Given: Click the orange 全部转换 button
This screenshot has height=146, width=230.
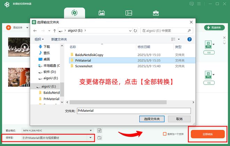Looking at the screenshot, I should point(207,134).
